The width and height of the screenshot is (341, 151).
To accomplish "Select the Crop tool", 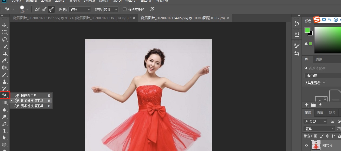I will (x=4, y=53).
